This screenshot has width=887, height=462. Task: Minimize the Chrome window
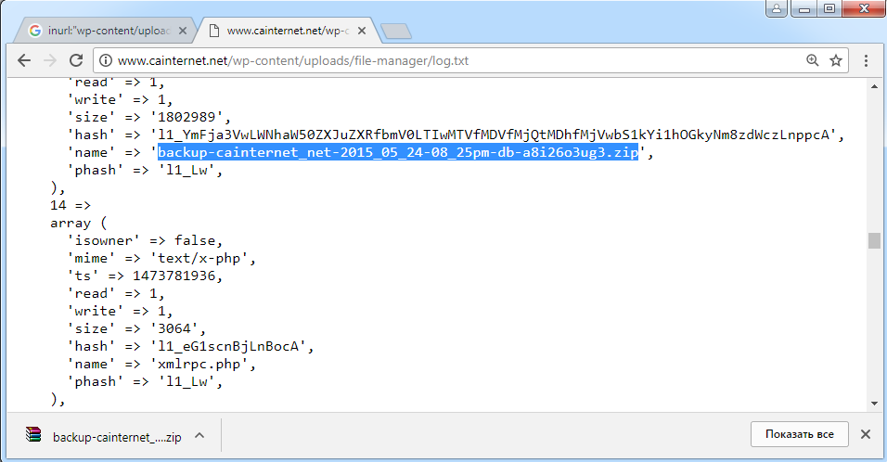tap(803, 8)
